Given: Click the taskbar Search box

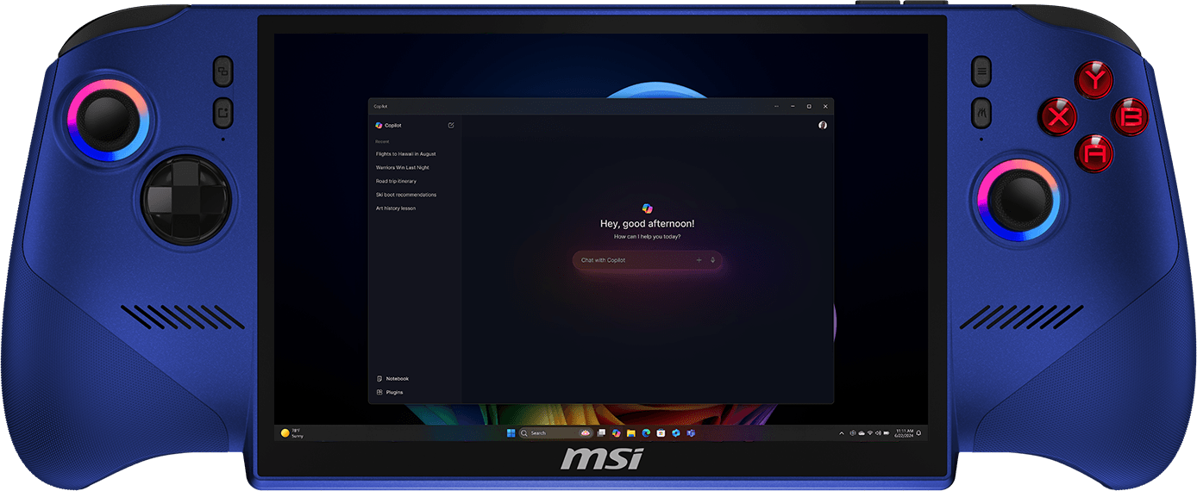Looking at the screenshot, I should tap(555, 432).
